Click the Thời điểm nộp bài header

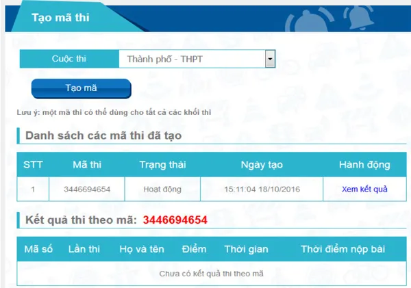tap(343, 249)
